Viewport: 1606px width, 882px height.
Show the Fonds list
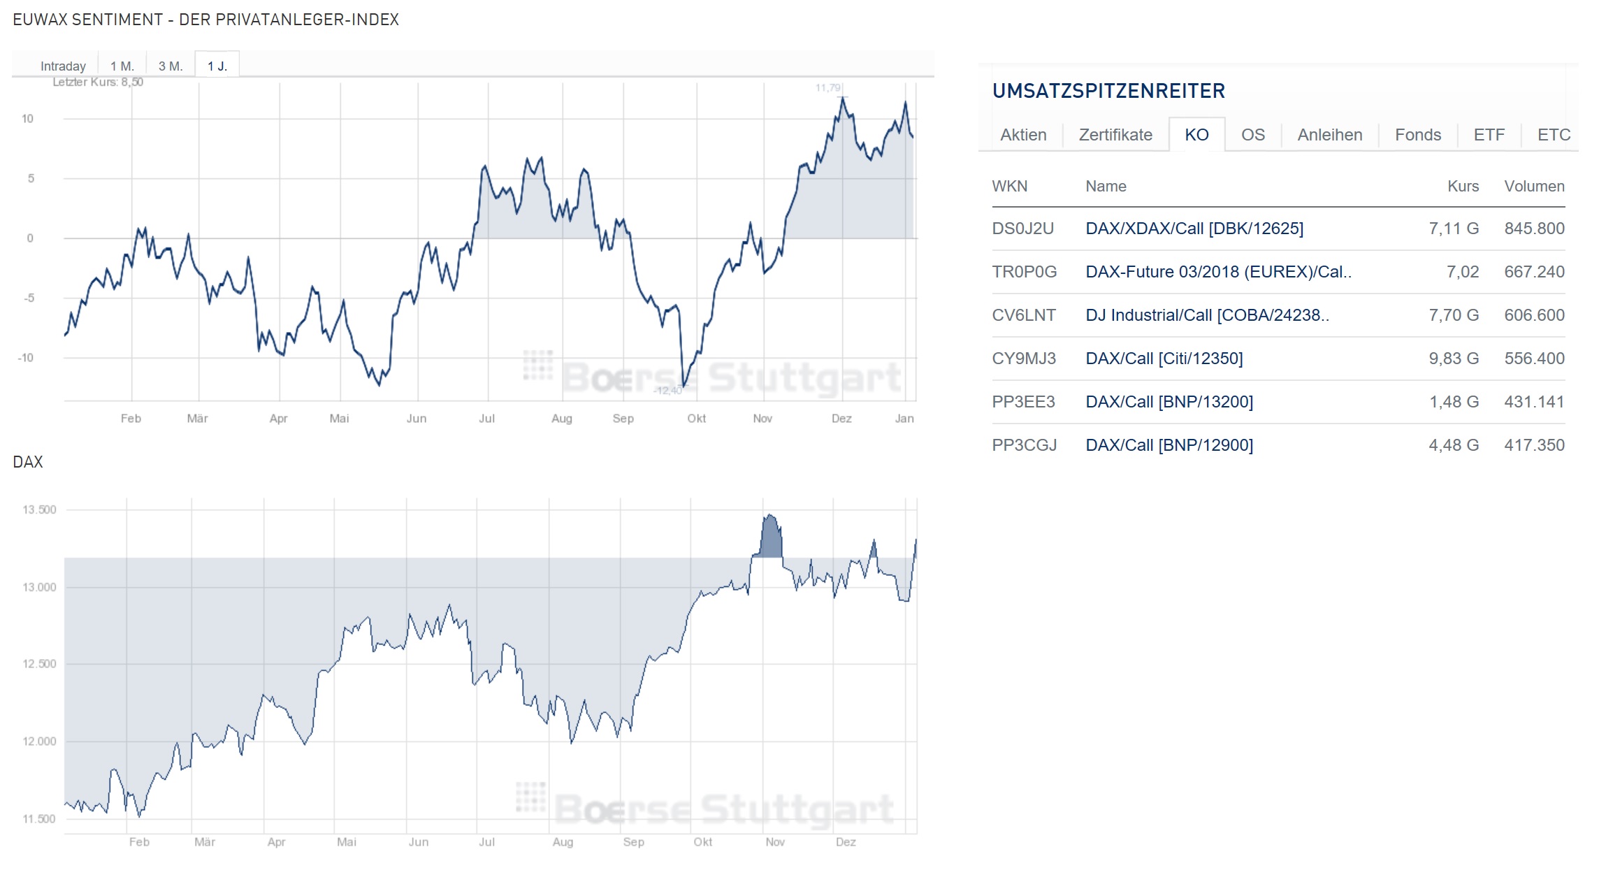coord(1417,134)
